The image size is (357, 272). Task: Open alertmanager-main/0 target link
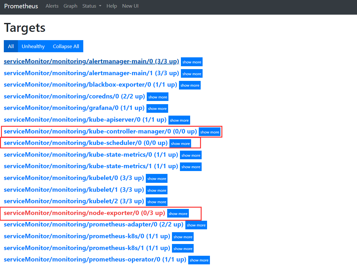point(92,61)
